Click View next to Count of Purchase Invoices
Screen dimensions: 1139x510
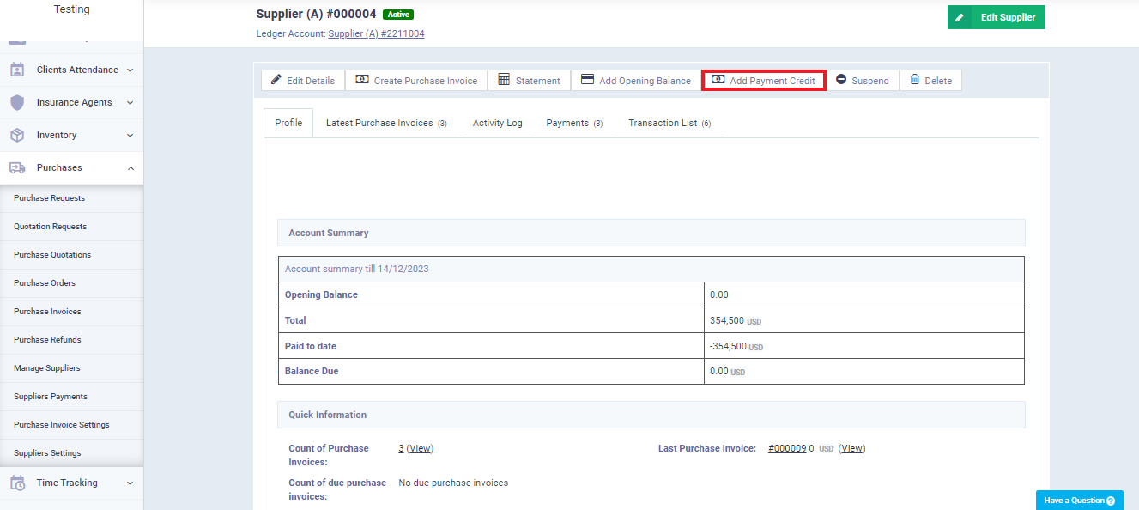tap(421, 448)
